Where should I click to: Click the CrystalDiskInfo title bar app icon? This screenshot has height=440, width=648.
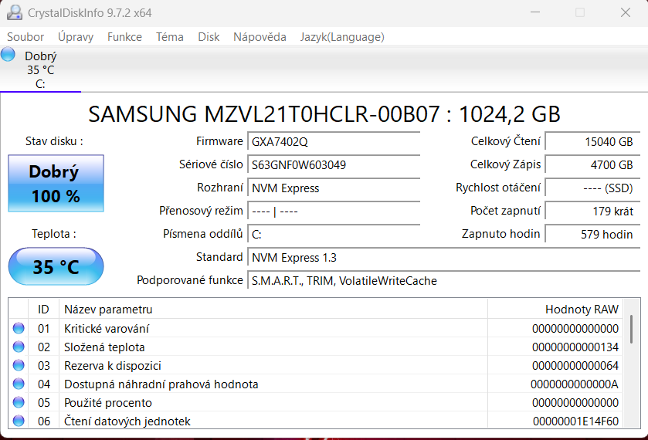point(15,13)
